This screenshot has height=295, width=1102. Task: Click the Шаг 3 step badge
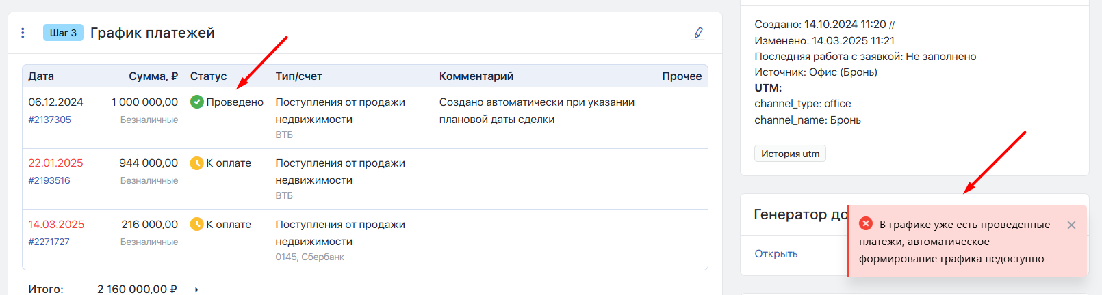click(63, 33)
